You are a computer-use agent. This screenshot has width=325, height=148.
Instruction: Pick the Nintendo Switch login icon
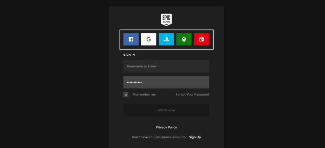202,40
